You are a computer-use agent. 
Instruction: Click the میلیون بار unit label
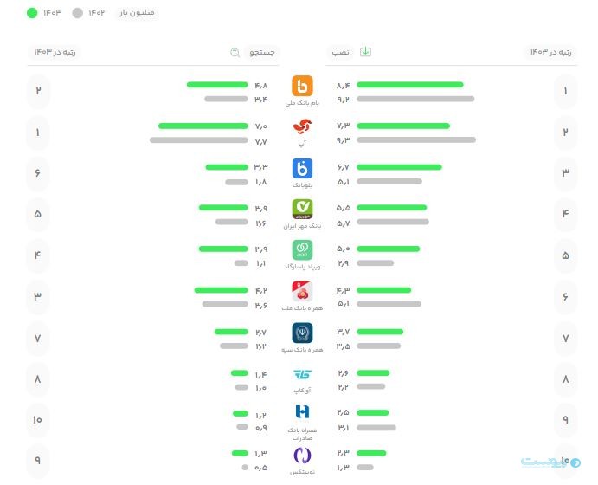click(137, 13)
